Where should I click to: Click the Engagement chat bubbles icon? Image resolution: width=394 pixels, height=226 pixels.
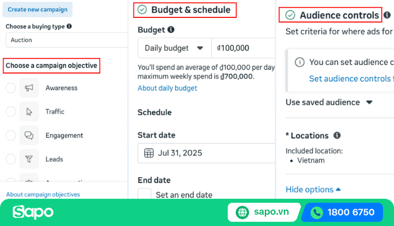pos(29,135)
